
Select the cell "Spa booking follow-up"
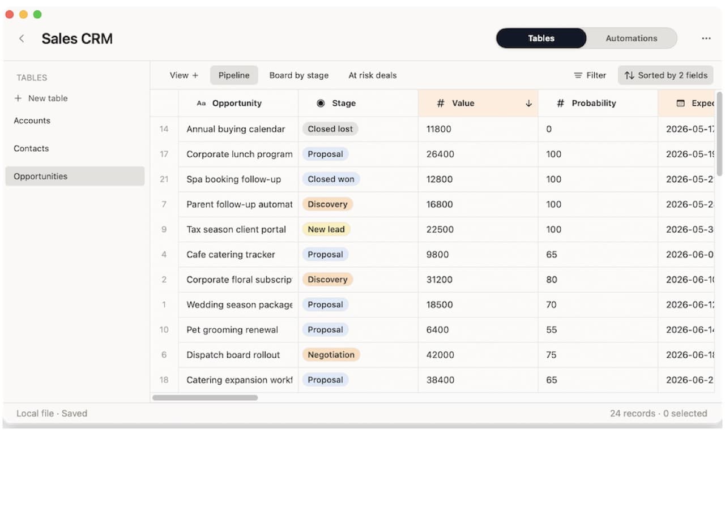pos(238,179)
